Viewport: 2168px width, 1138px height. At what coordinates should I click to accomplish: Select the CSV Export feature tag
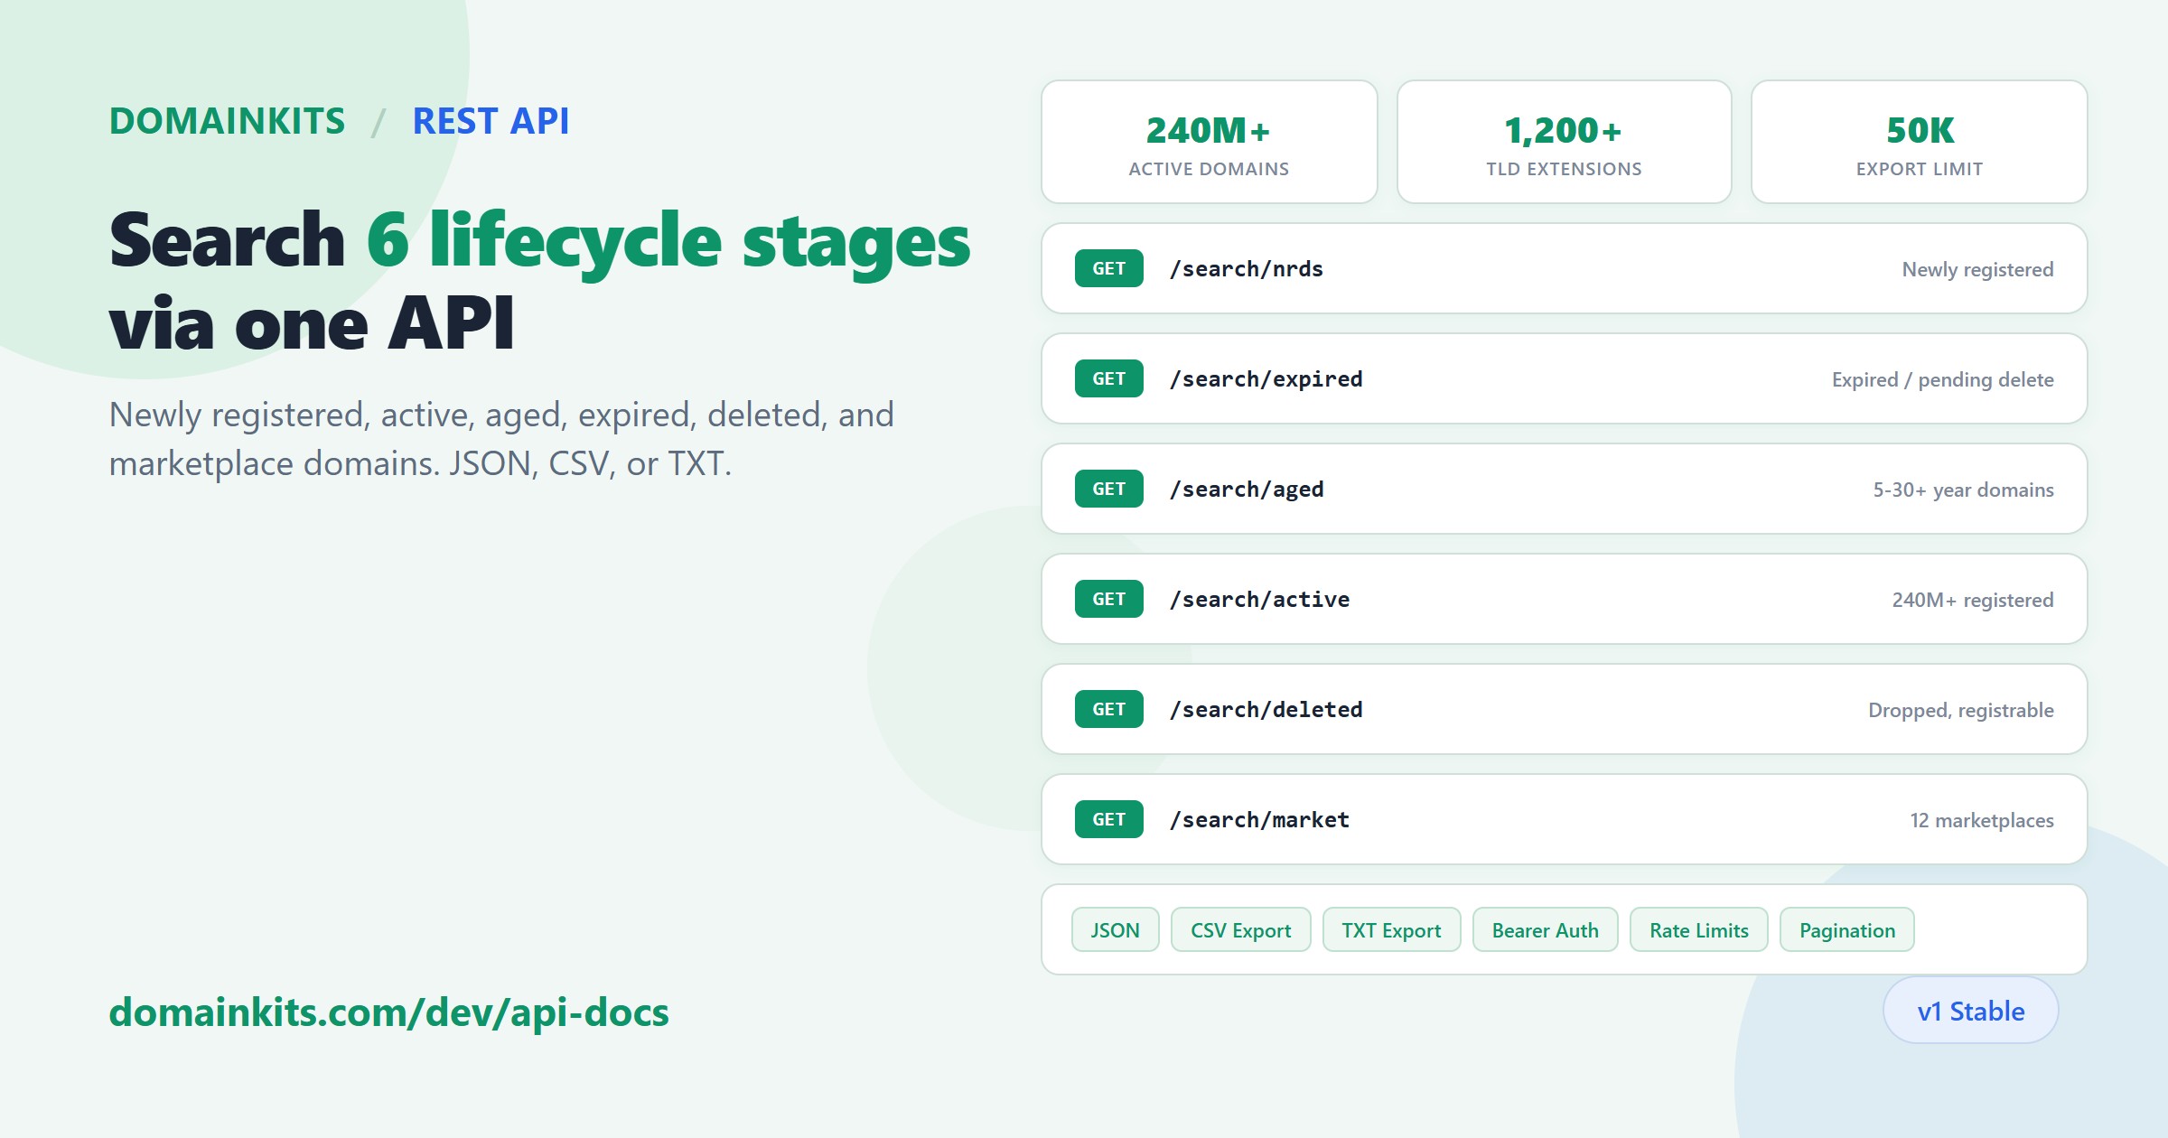click(1240, 929)
